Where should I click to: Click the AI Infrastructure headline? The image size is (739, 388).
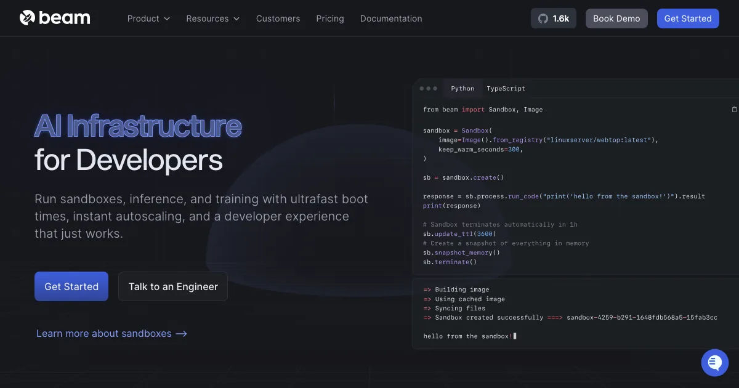pyautogui.click(x=138, y=126)
